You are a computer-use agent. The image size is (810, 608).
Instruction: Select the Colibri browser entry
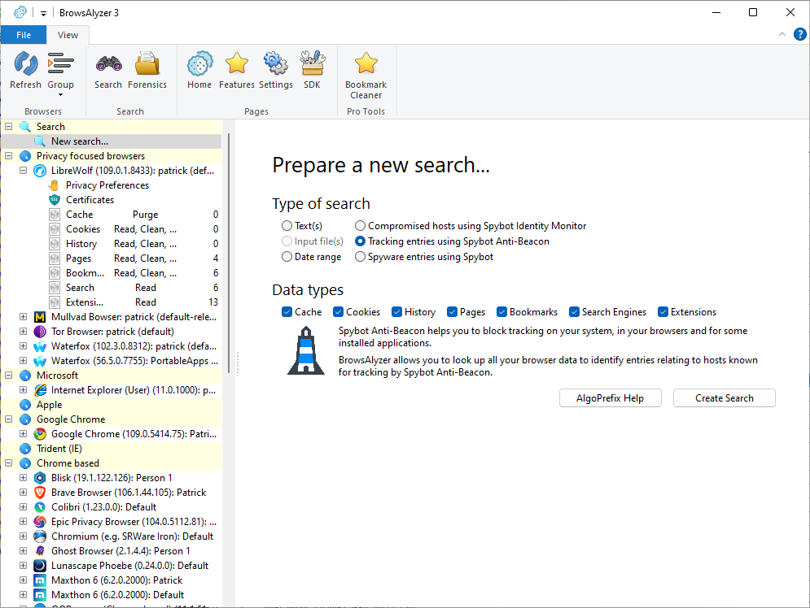[103, 507]
